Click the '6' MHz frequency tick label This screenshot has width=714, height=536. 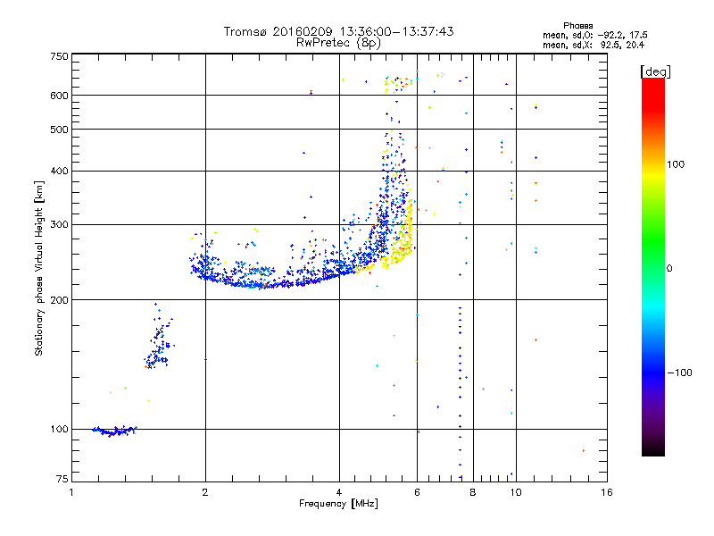pyautogui.click(x=417, y=492)
